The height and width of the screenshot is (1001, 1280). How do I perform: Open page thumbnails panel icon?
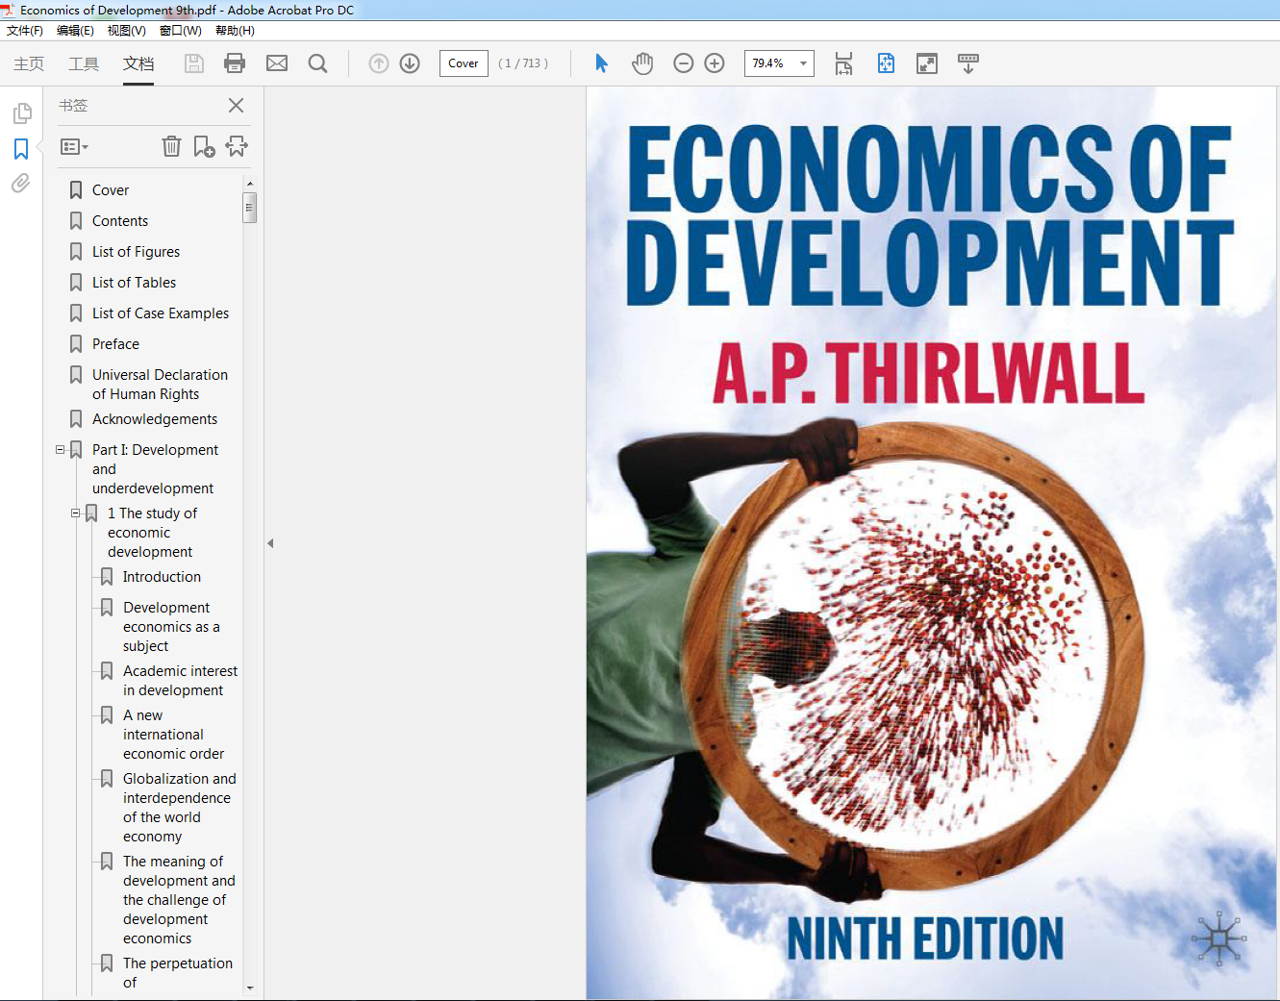pyautogui.click(x=21, y=113)
